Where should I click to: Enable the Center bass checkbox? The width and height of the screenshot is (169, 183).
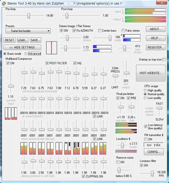pyautogui.click(x=100, y=31)
